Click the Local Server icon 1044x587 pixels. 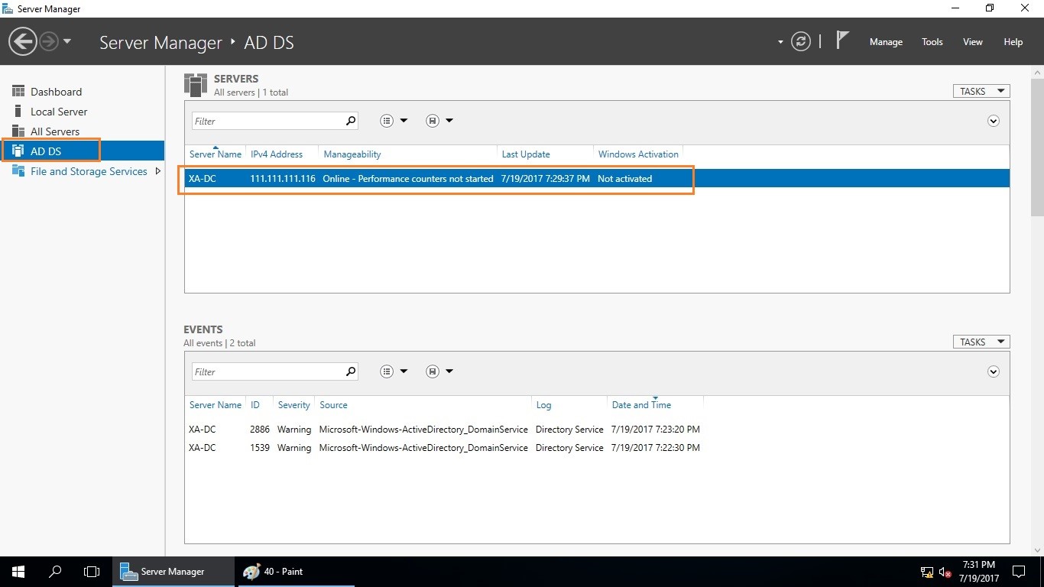(18, 112)
